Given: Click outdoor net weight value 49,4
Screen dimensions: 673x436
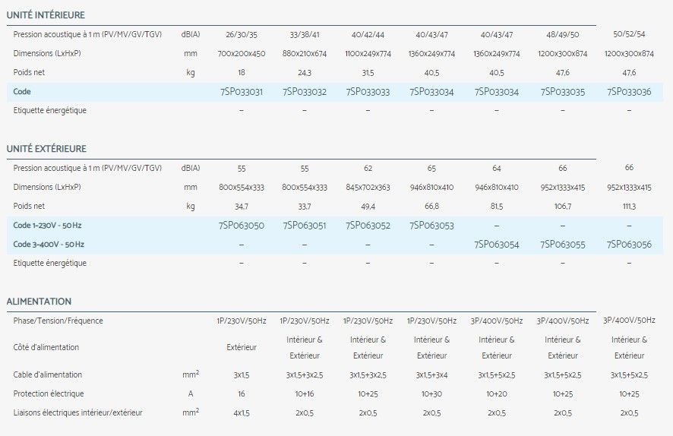Looking at the screenshot, I should [368, 207].
